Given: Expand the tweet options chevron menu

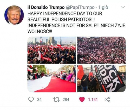Looking at the screenshot, I should click(123, 7).
